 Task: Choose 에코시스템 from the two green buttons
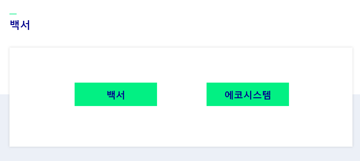(248, 94)
